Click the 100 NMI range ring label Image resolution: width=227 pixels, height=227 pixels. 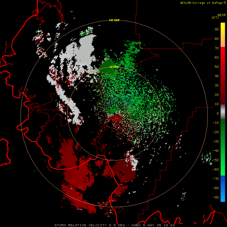(x=114, y=20)
